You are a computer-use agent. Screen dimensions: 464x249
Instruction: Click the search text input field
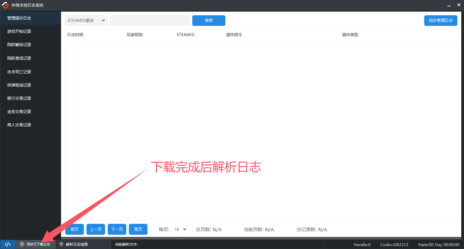[150, 21]
